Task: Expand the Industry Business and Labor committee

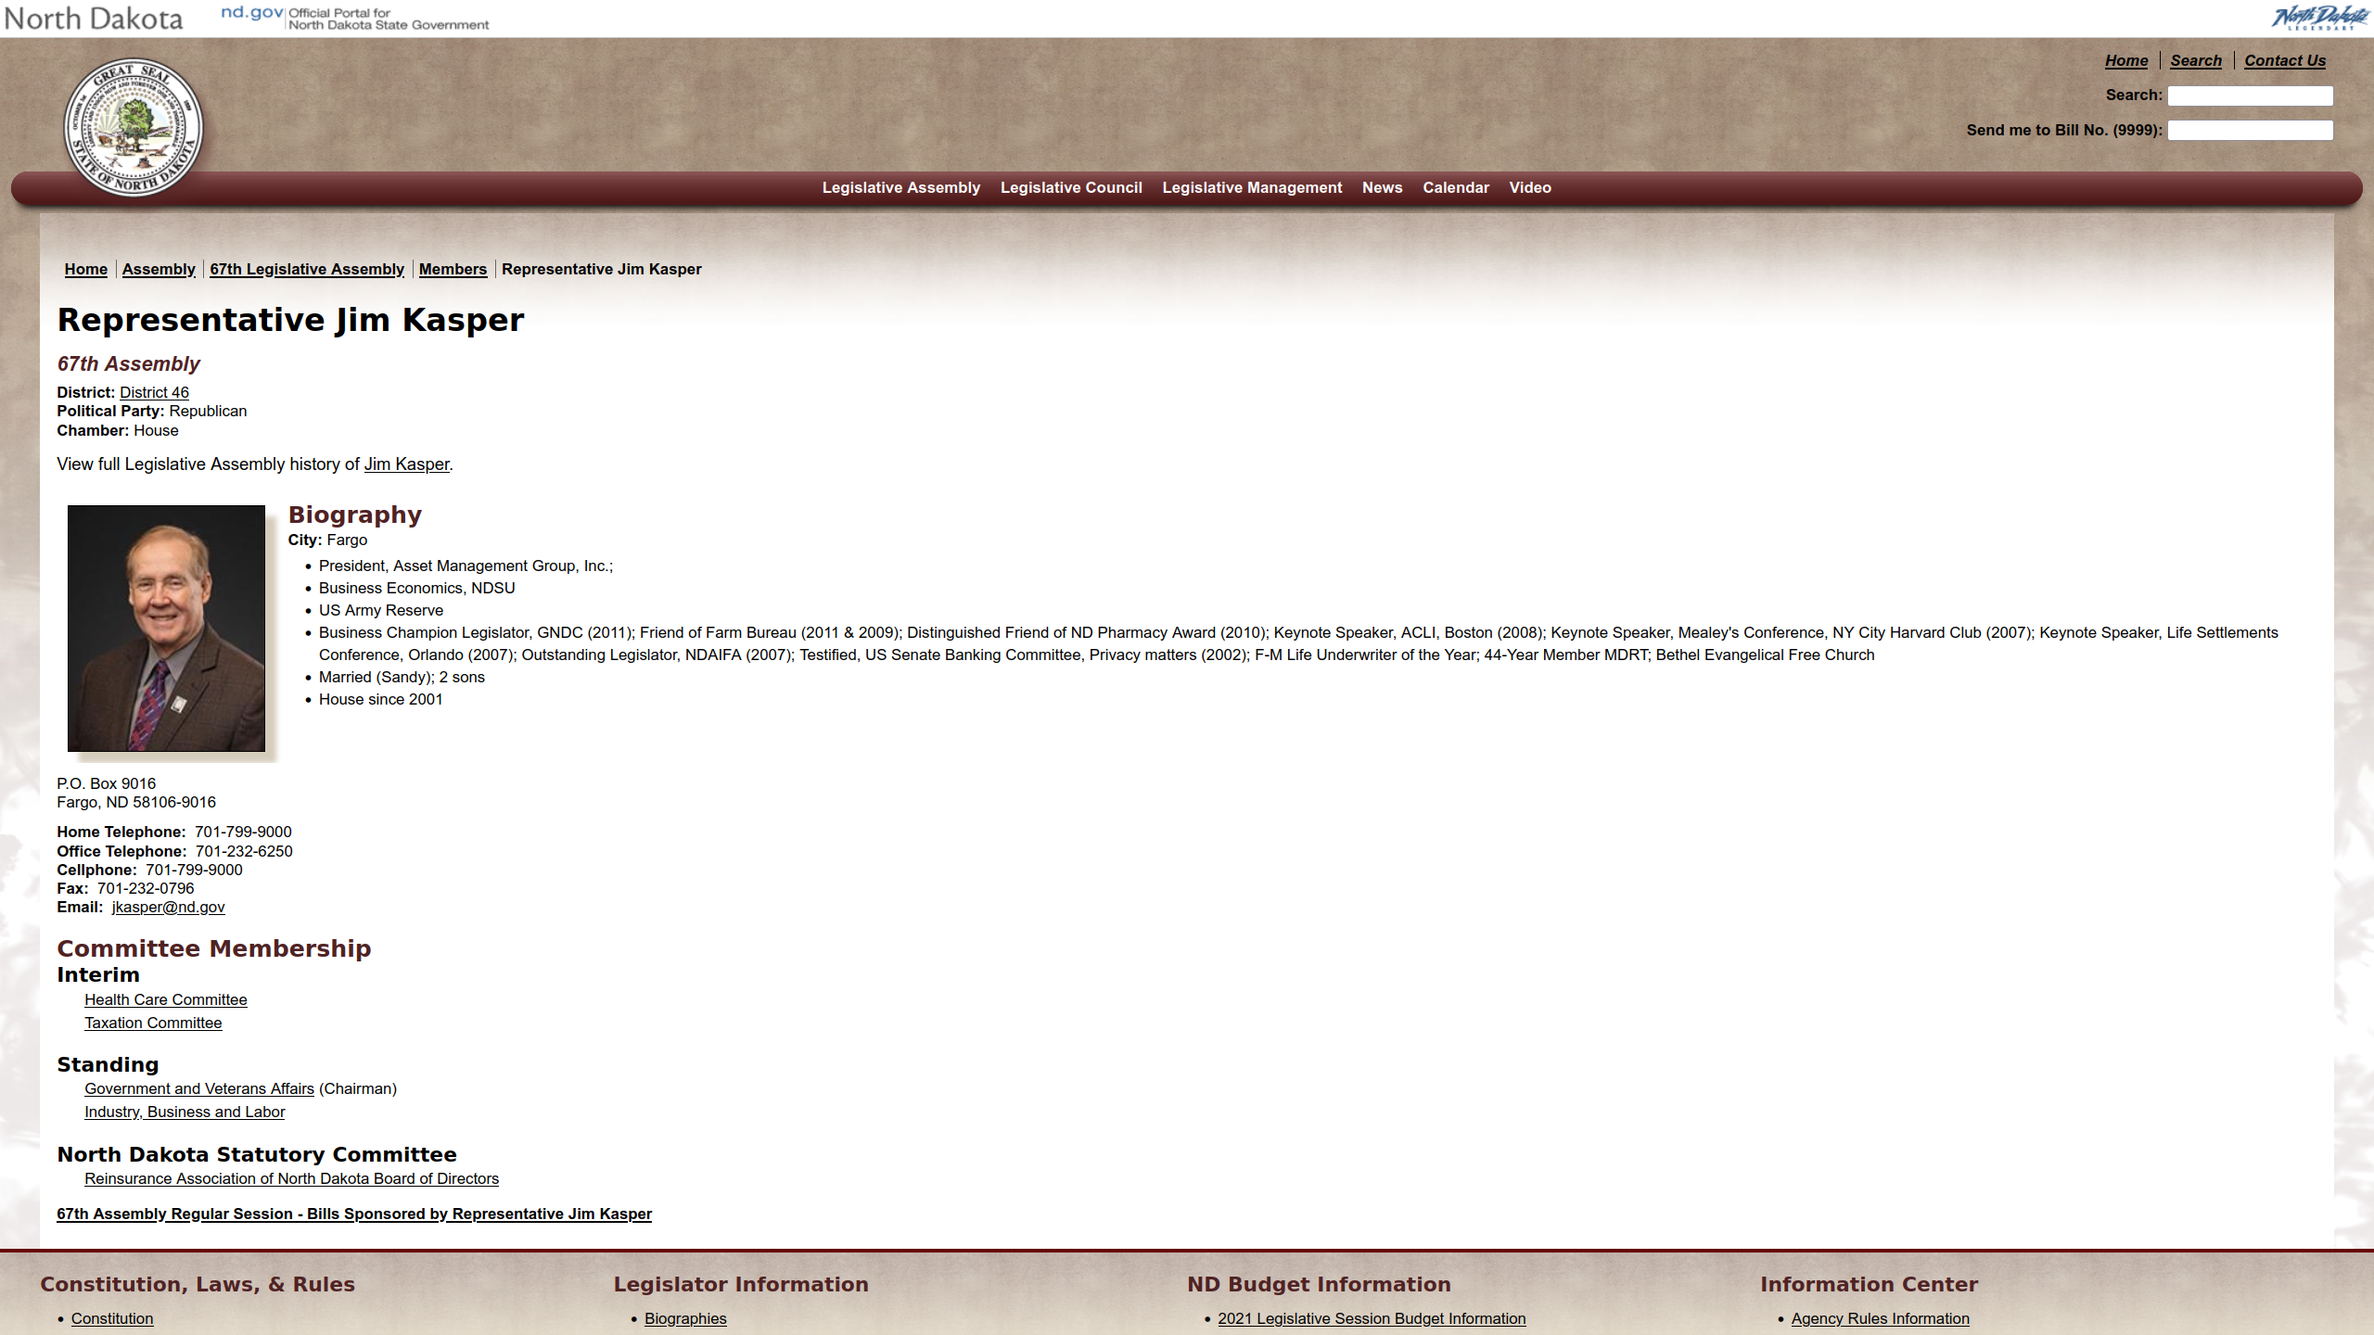Action: click(185, 1112)
